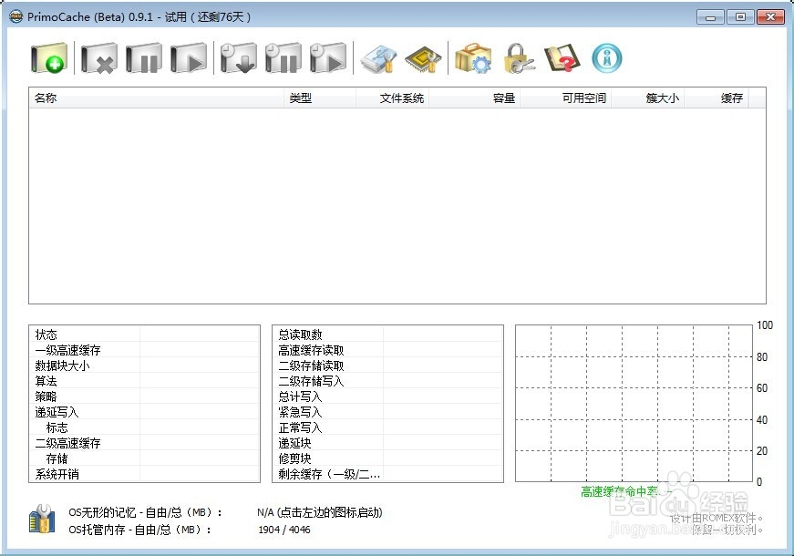This screenshot has width=794, height=556.
Task: Select the 二级存储读取 row
Action: (x=388, y=366)
